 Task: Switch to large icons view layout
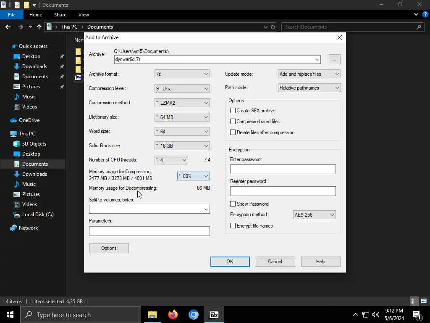pyautogui.click(x=424, y=301)
